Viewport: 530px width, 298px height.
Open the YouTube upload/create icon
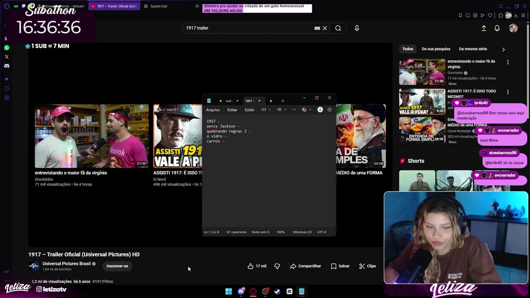(x=484, y=28)
